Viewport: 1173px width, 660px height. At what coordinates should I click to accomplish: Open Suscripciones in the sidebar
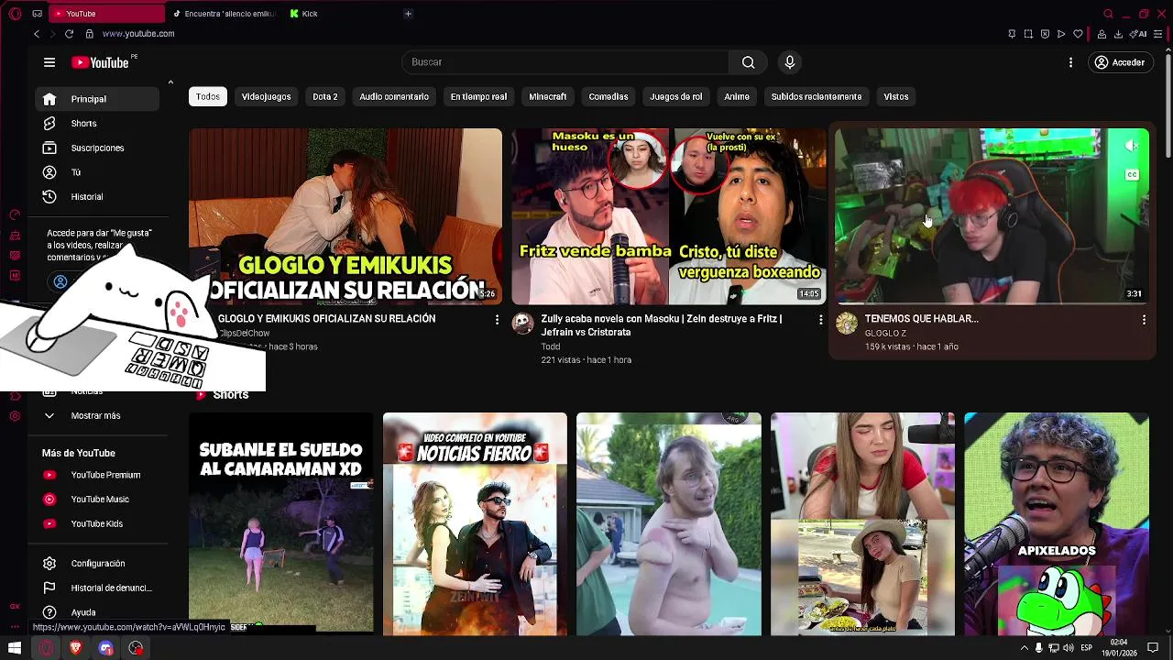[x=96, y=148]
